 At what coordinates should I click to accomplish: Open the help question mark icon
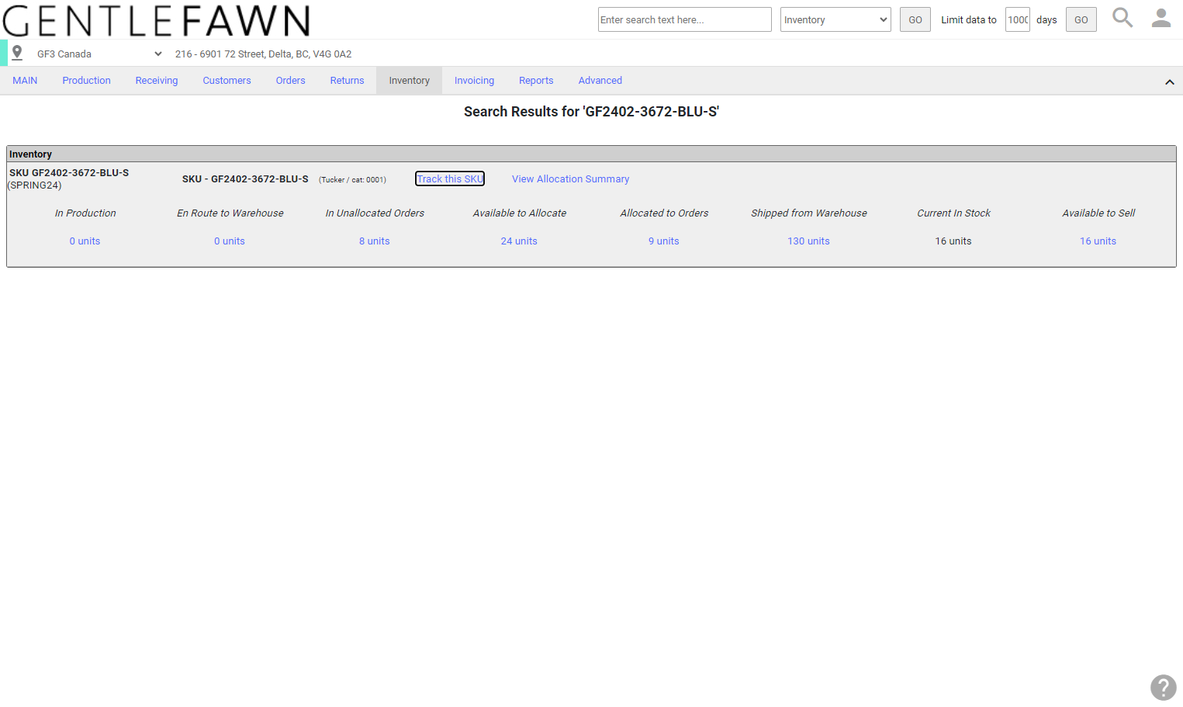pos(1163,688)
